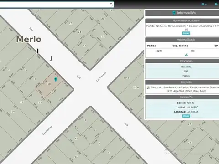The width and height of the screenshot is (219, 164).
Task: Click the Sup. Terreno value 160
Action: click(x=193, y=51)
